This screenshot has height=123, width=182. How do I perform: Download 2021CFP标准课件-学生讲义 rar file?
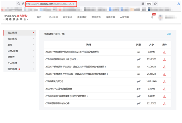165,67
